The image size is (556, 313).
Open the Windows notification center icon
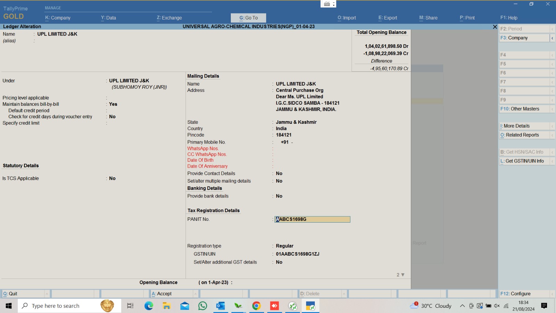point(544,306)
